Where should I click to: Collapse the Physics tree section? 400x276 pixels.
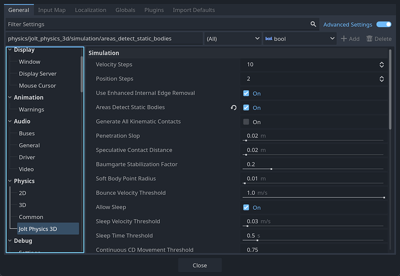click(x=10, y=181)
